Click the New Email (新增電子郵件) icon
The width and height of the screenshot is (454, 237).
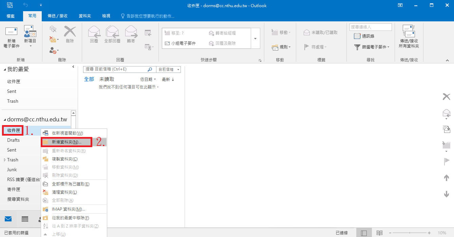pyautogui.click(x=11, y=32)
